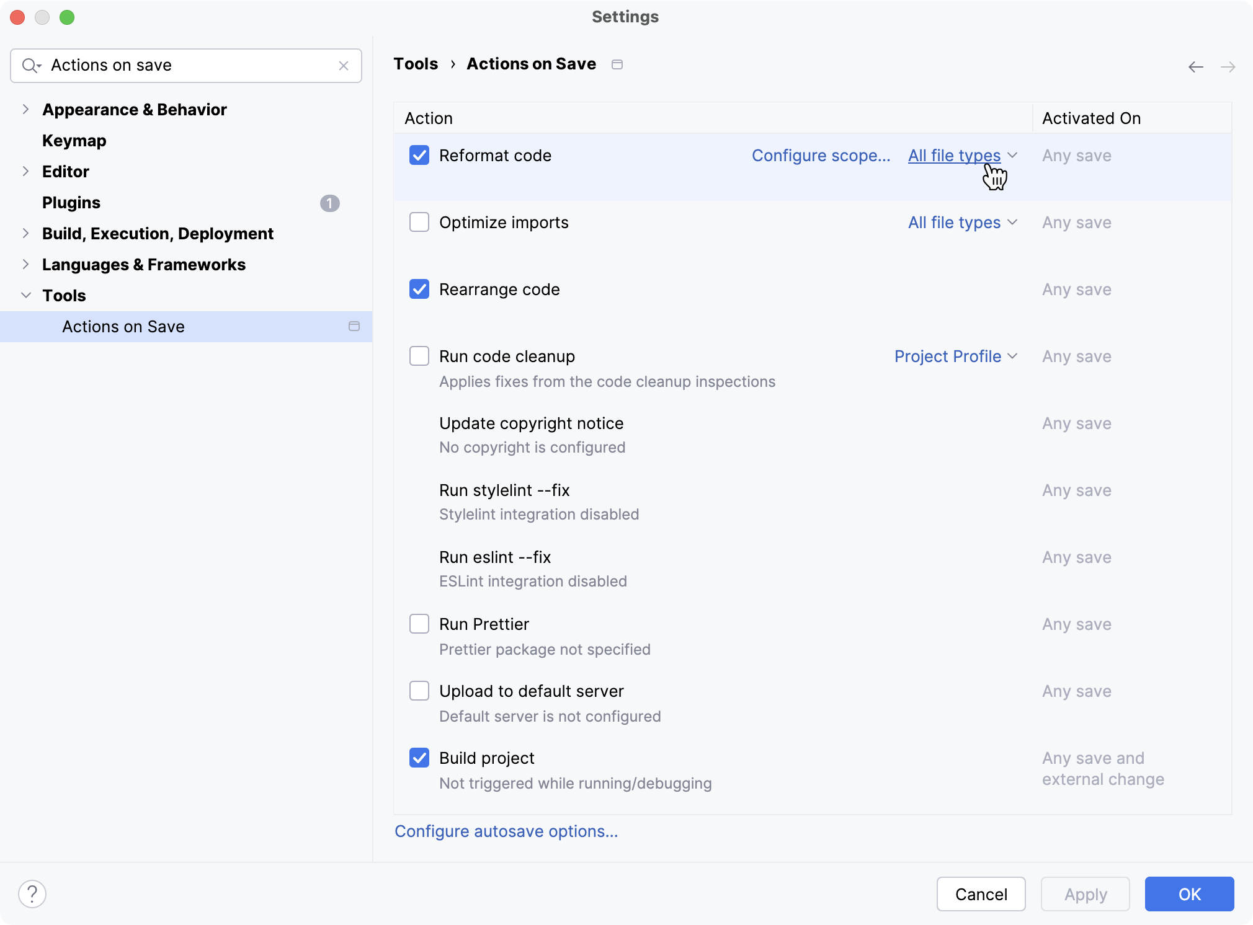Click Tools in the breadcrumb path
1253x925 pixels.
(x=416, y=64)
